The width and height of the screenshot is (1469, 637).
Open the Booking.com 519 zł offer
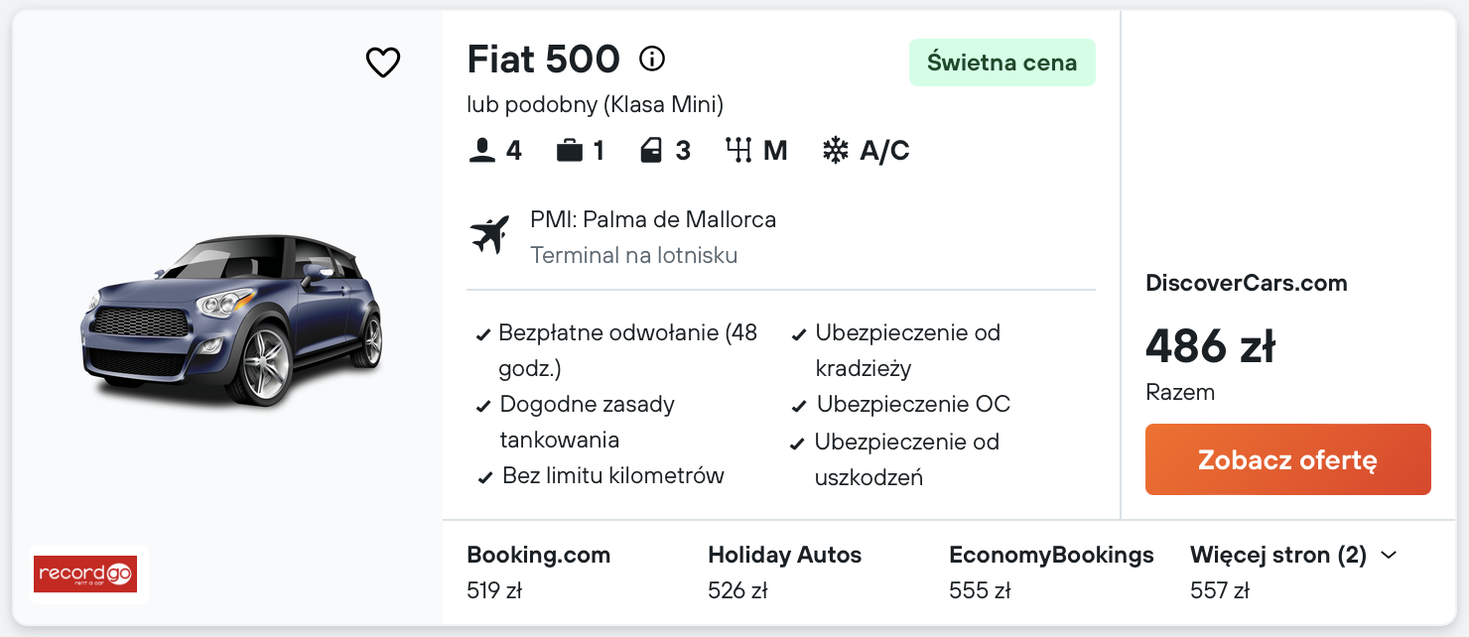click(x=538, y=572)
